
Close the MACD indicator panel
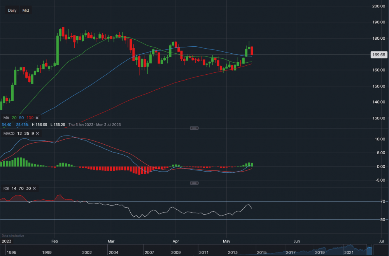tap(38, 133)
